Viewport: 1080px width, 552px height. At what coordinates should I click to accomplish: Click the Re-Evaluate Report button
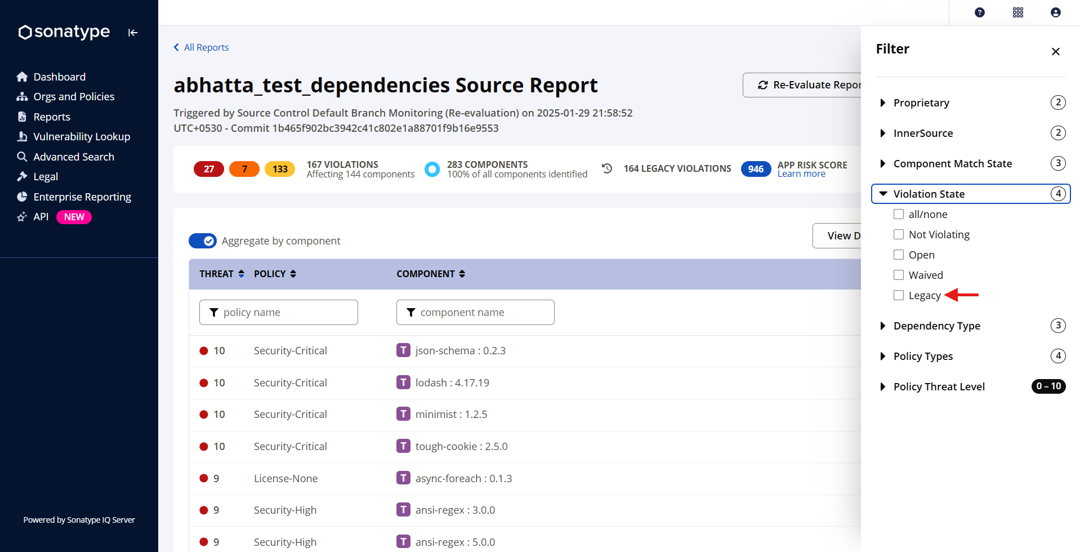coord(802,85)
